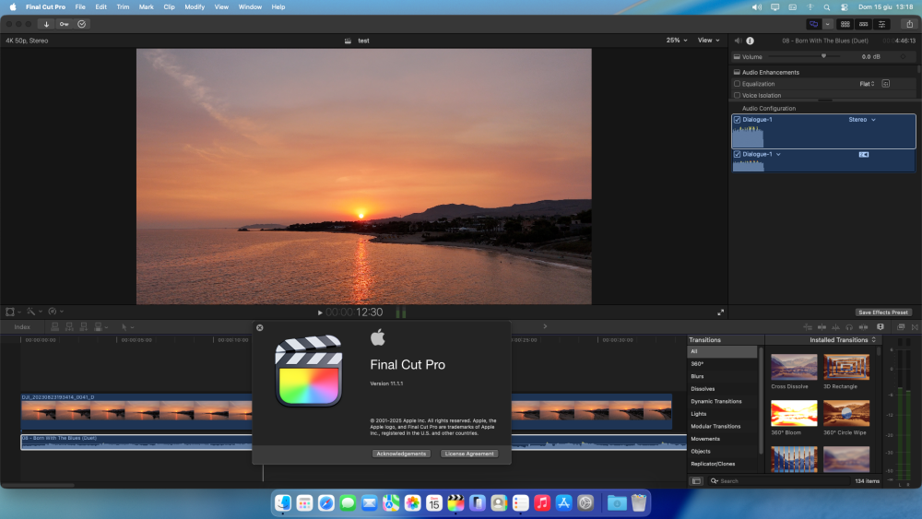Viewport: 922px width, 519px height.
Task: Play the viewer with the play button
Action: click(320, 313)
